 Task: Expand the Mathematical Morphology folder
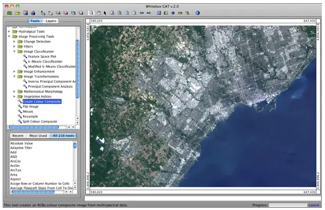pyautogui.click(x=14, y=91)
